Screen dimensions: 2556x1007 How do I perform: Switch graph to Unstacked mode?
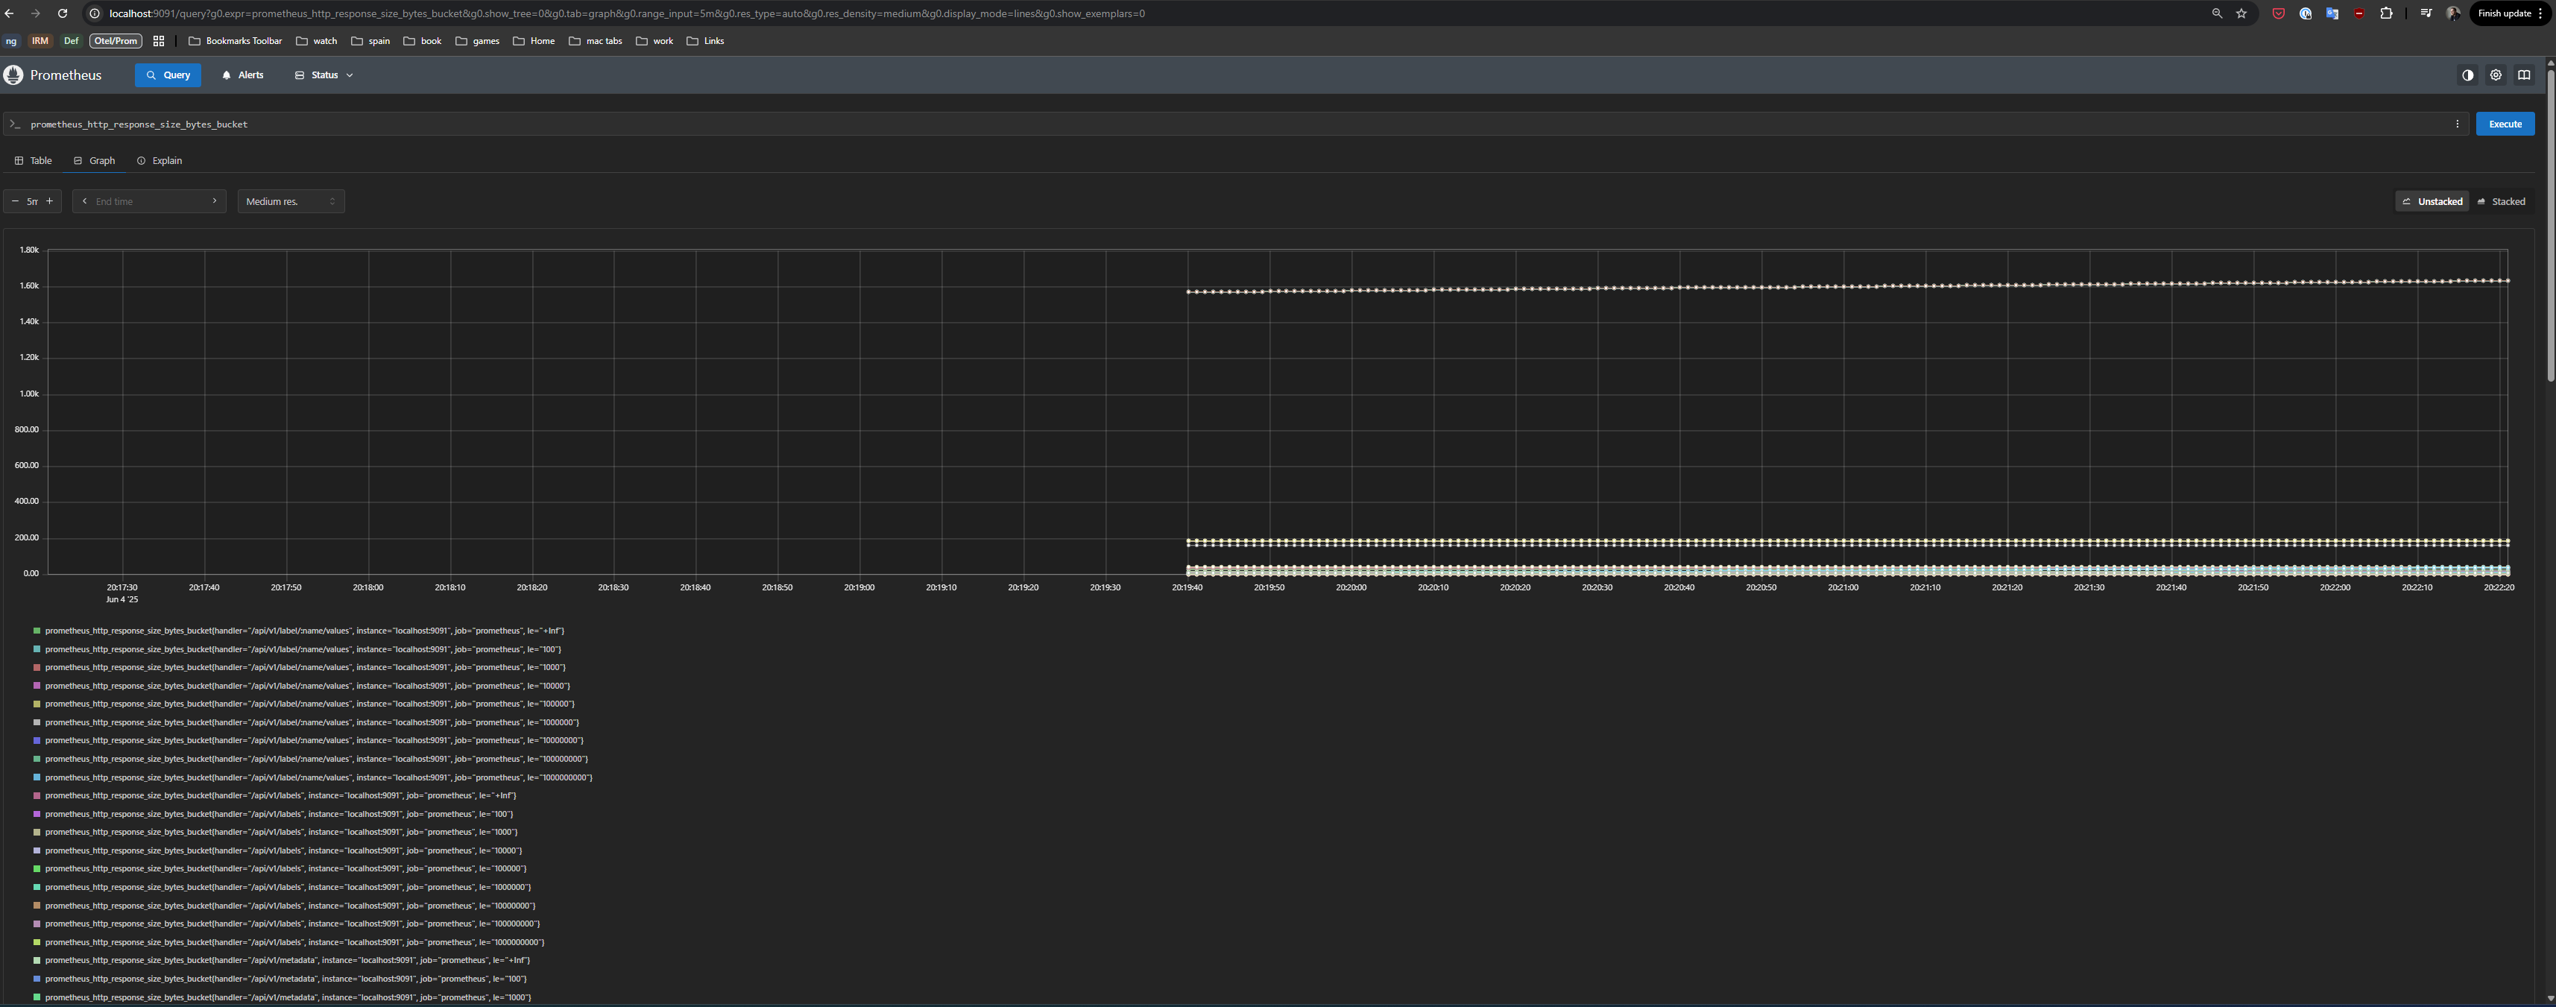click(2432, 201)
